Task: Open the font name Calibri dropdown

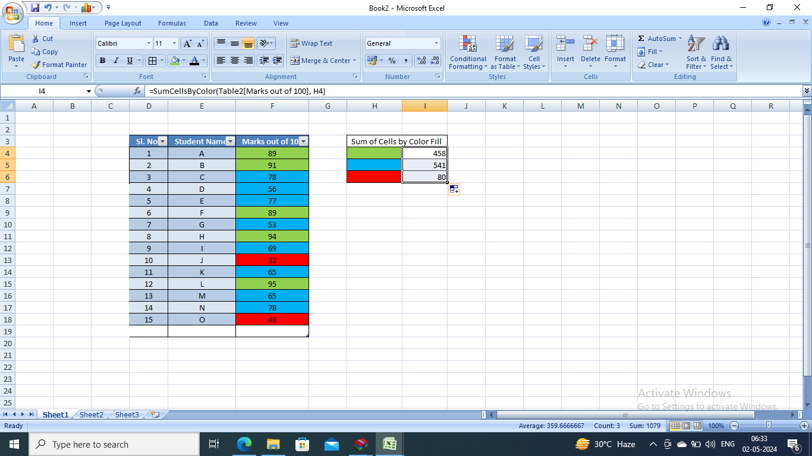Action: coord(149,43)
